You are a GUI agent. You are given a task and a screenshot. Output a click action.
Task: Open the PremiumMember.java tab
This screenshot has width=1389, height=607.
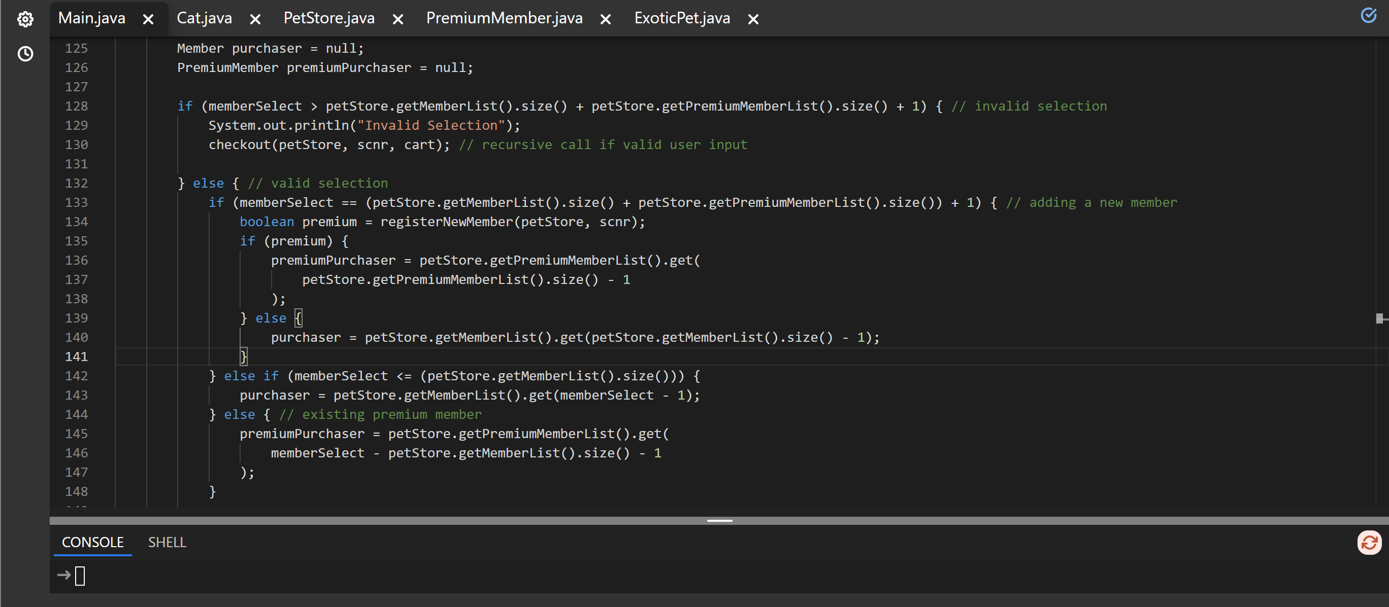coord(504,18)
